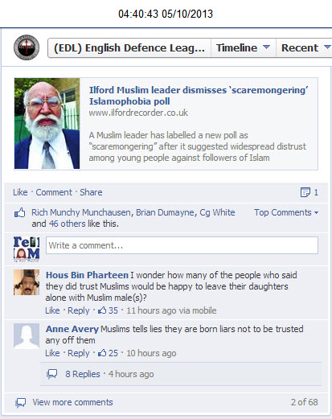This screenshot has width=332, height=419.
Task: Click the thumbs-up icon beside likers list
Action: [x=19, y=212]
